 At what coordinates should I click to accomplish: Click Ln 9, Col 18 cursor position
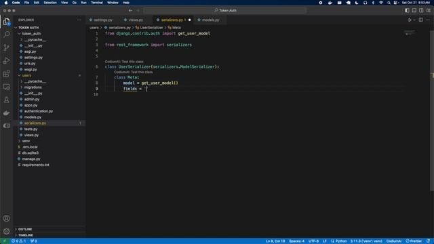(x=275, y=241)
